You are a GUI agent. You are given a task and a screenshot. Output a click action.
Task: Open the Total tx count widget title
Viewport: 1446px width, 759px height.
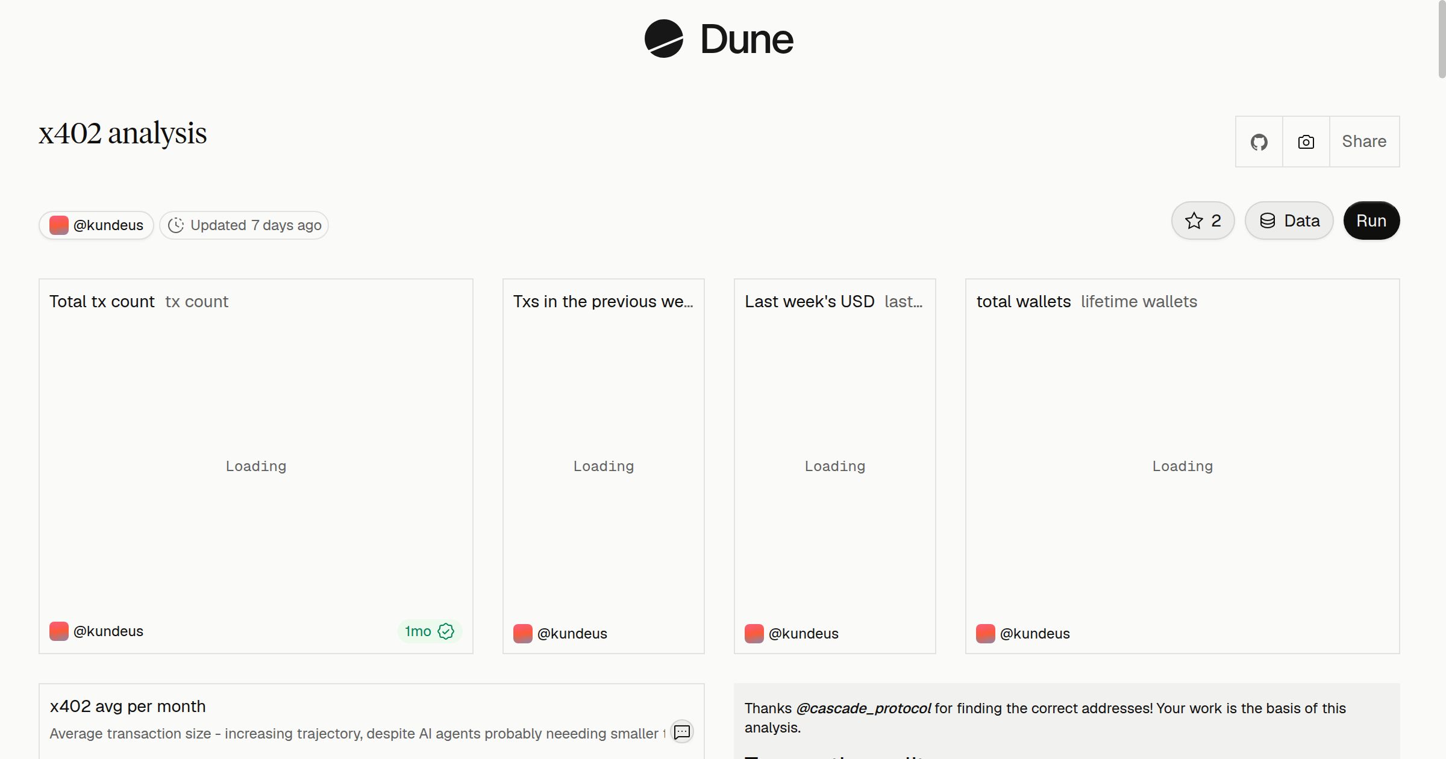click(102, 301)
